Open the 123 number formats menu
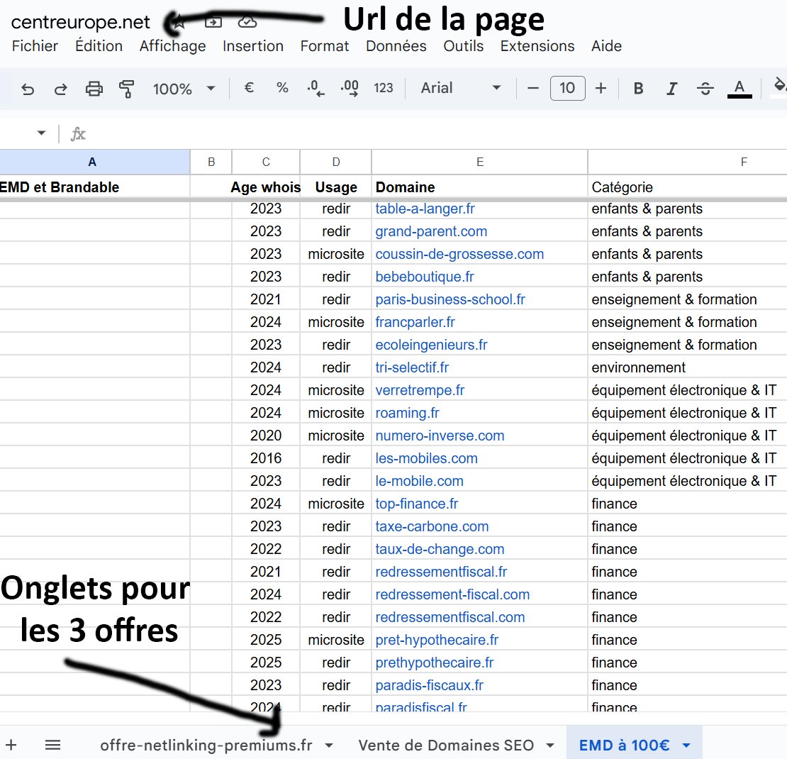Screen dimensions: 787x759 384,89
